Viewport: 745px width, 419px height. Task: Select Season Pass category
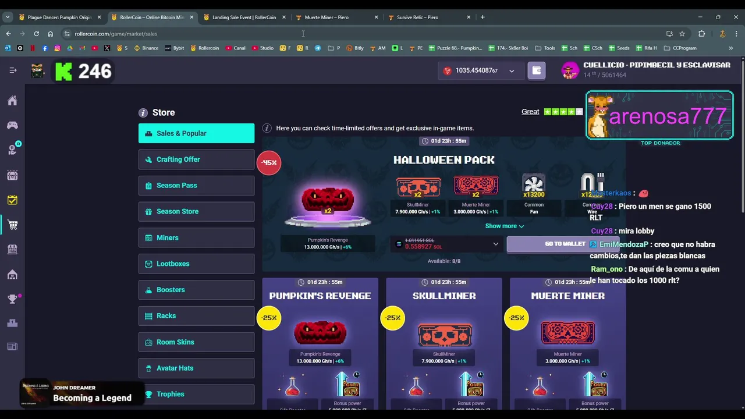point(196,186)
